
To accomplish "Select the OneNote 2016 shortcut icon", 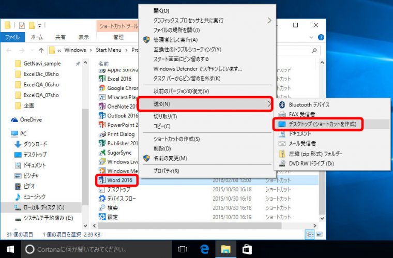I will pyautogui.click(x=102, y=107).
